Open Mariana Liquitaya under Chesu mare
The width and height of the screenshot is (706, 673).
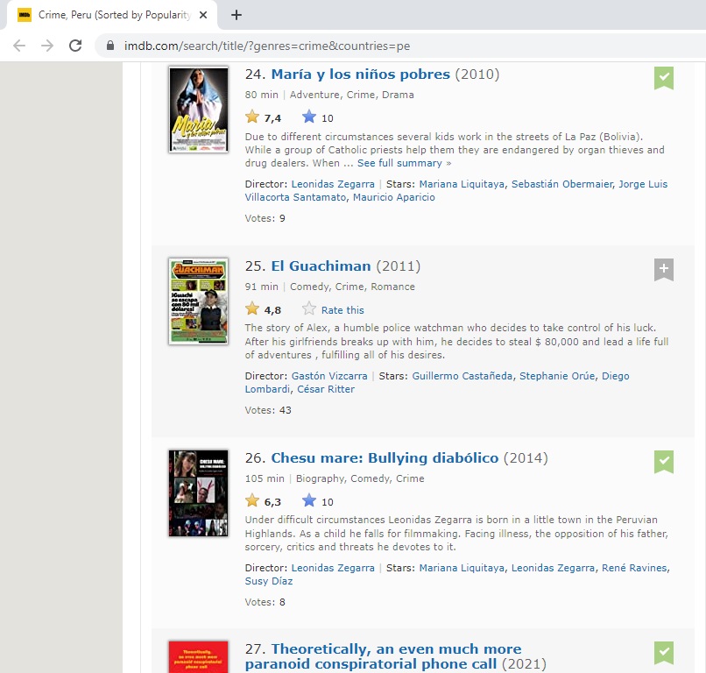click(x=462, y=568)
